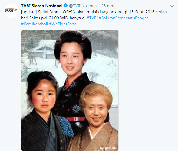This screenshot has width=178, height=151.
Task: Click the blue verified badge icon
Action: pos(65,5)
